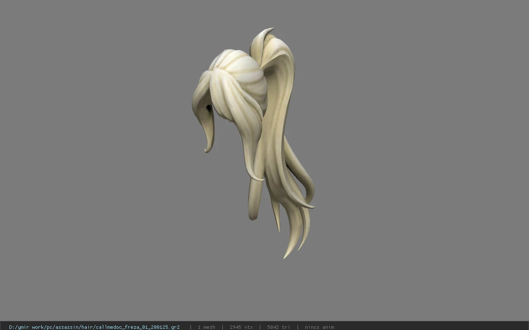
Task: Click the 'nincs anim' status entry
Action: tap(319, 327)
